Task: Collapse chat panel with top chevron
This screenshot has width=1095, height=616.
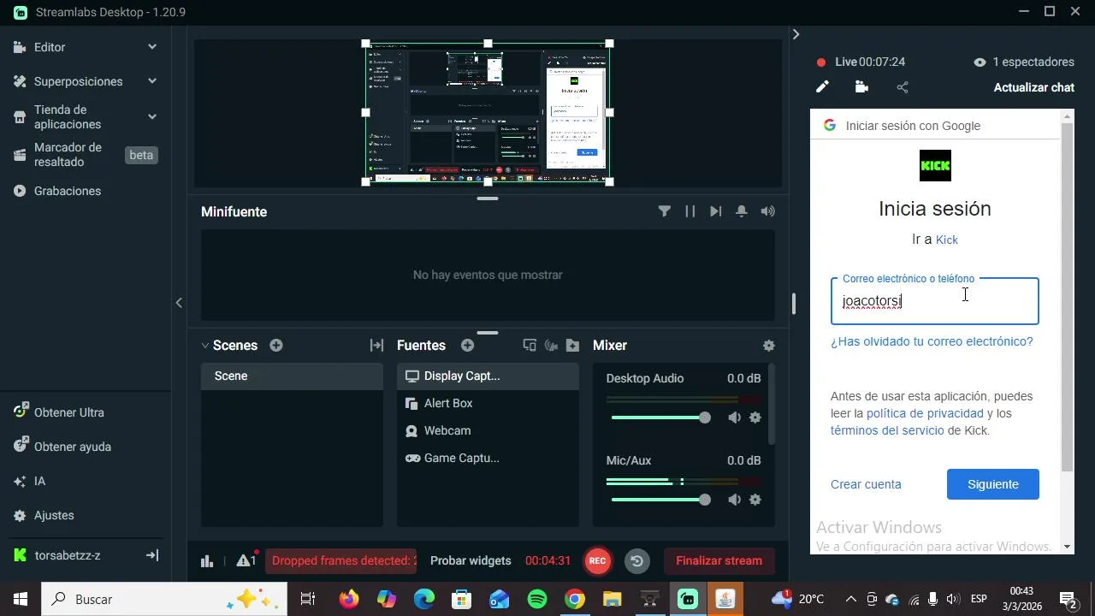Action: (796, 34)
